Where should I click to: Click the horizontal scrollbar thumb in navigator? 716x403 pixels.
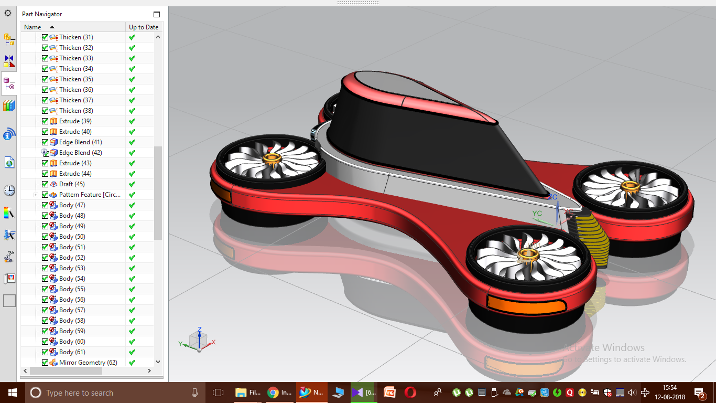[66, 370]
